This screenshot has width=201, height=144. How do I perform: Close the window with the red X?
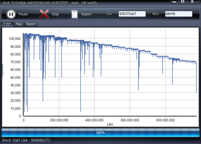(193, 2)
